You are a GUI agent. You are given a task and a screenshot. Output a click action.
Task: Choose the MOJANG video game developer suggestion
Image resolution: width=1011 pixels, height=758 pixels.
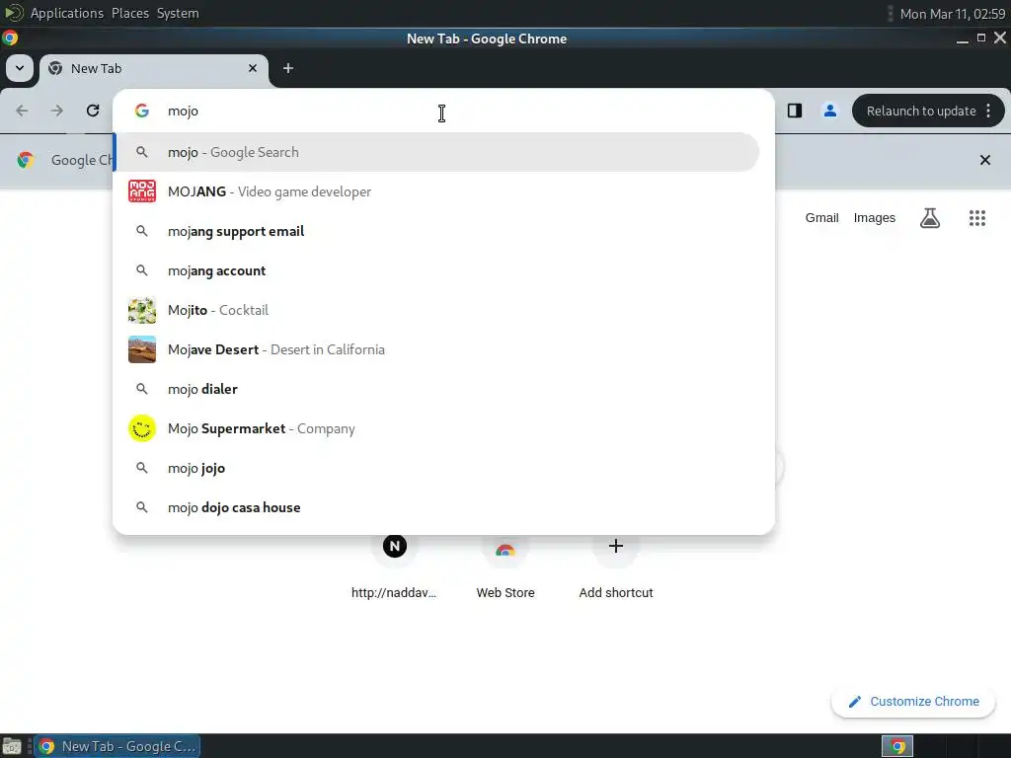tap(436, 191)
